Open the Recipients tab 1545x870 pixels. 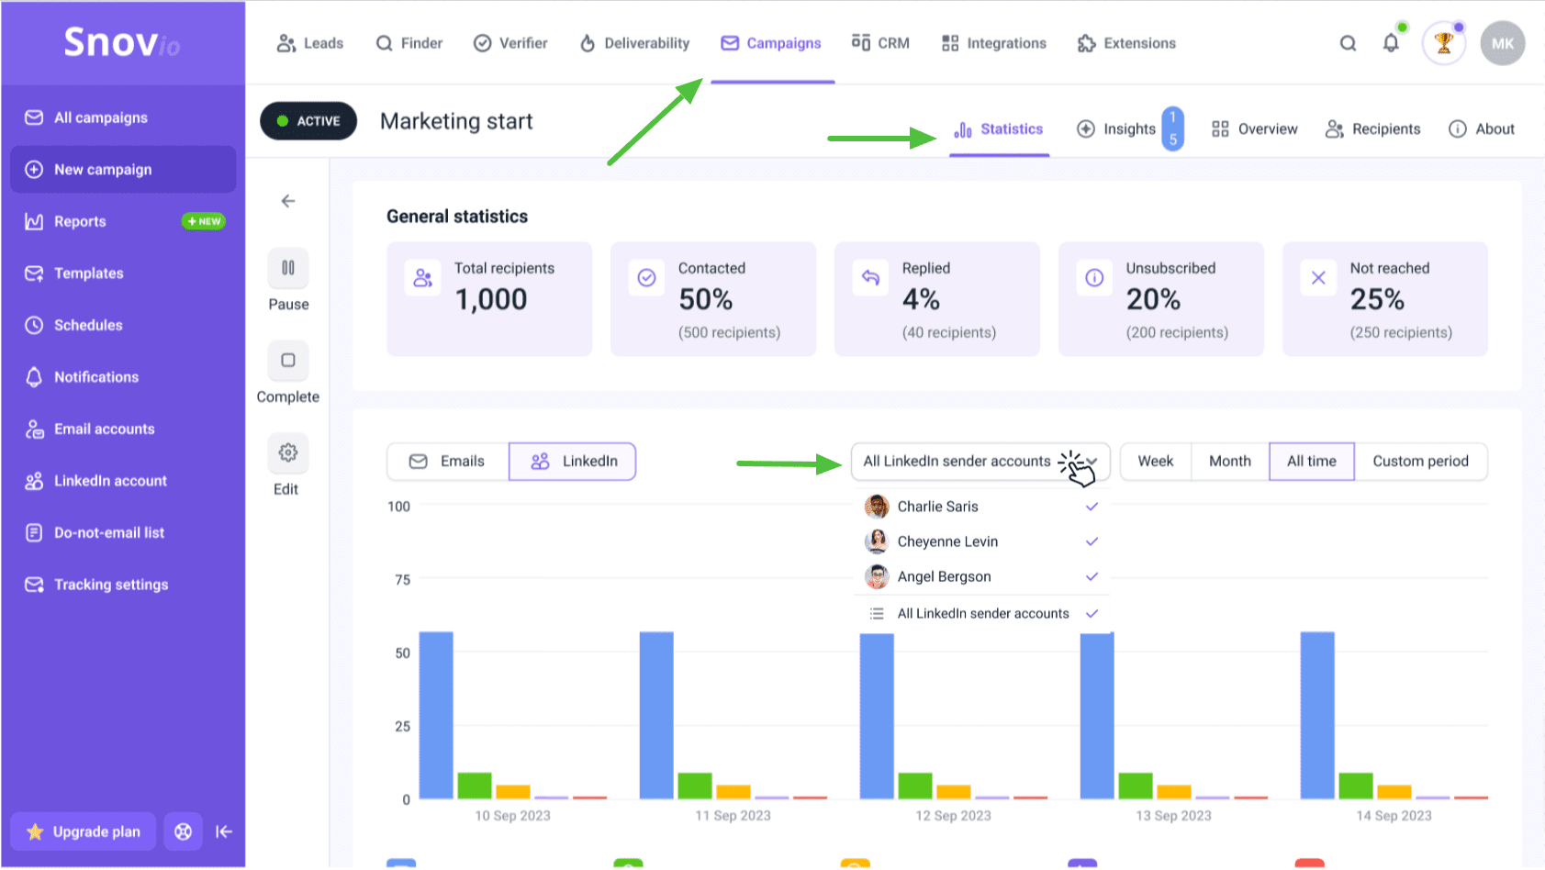(1373, 129)
